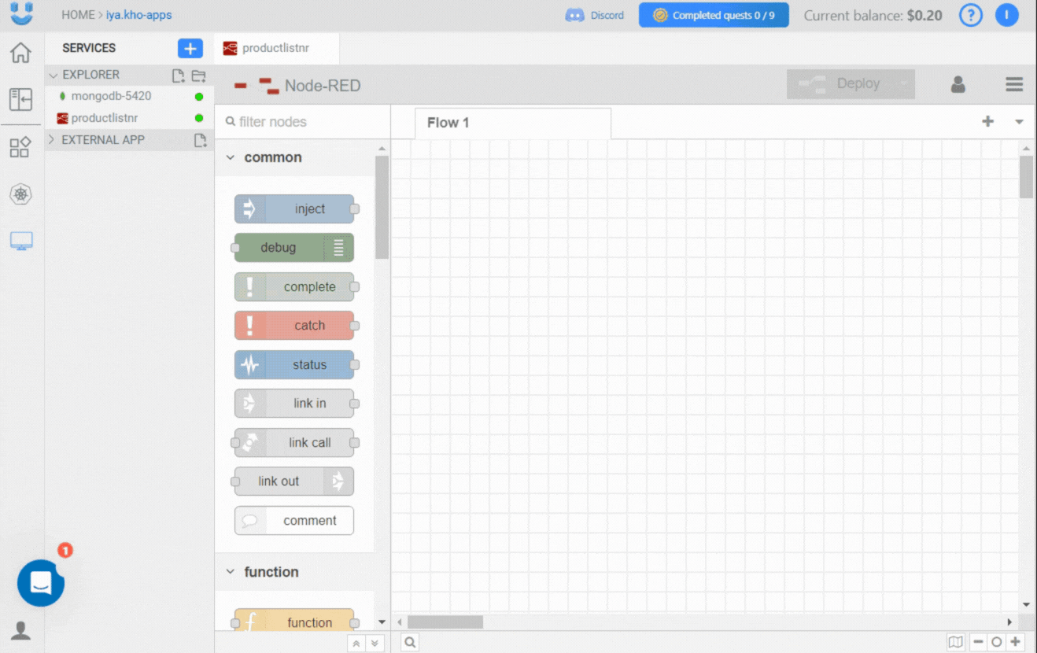1037x653 pixels.
Task: Expand the EXTERNAL APP section
Action: (x=52, y=139)
